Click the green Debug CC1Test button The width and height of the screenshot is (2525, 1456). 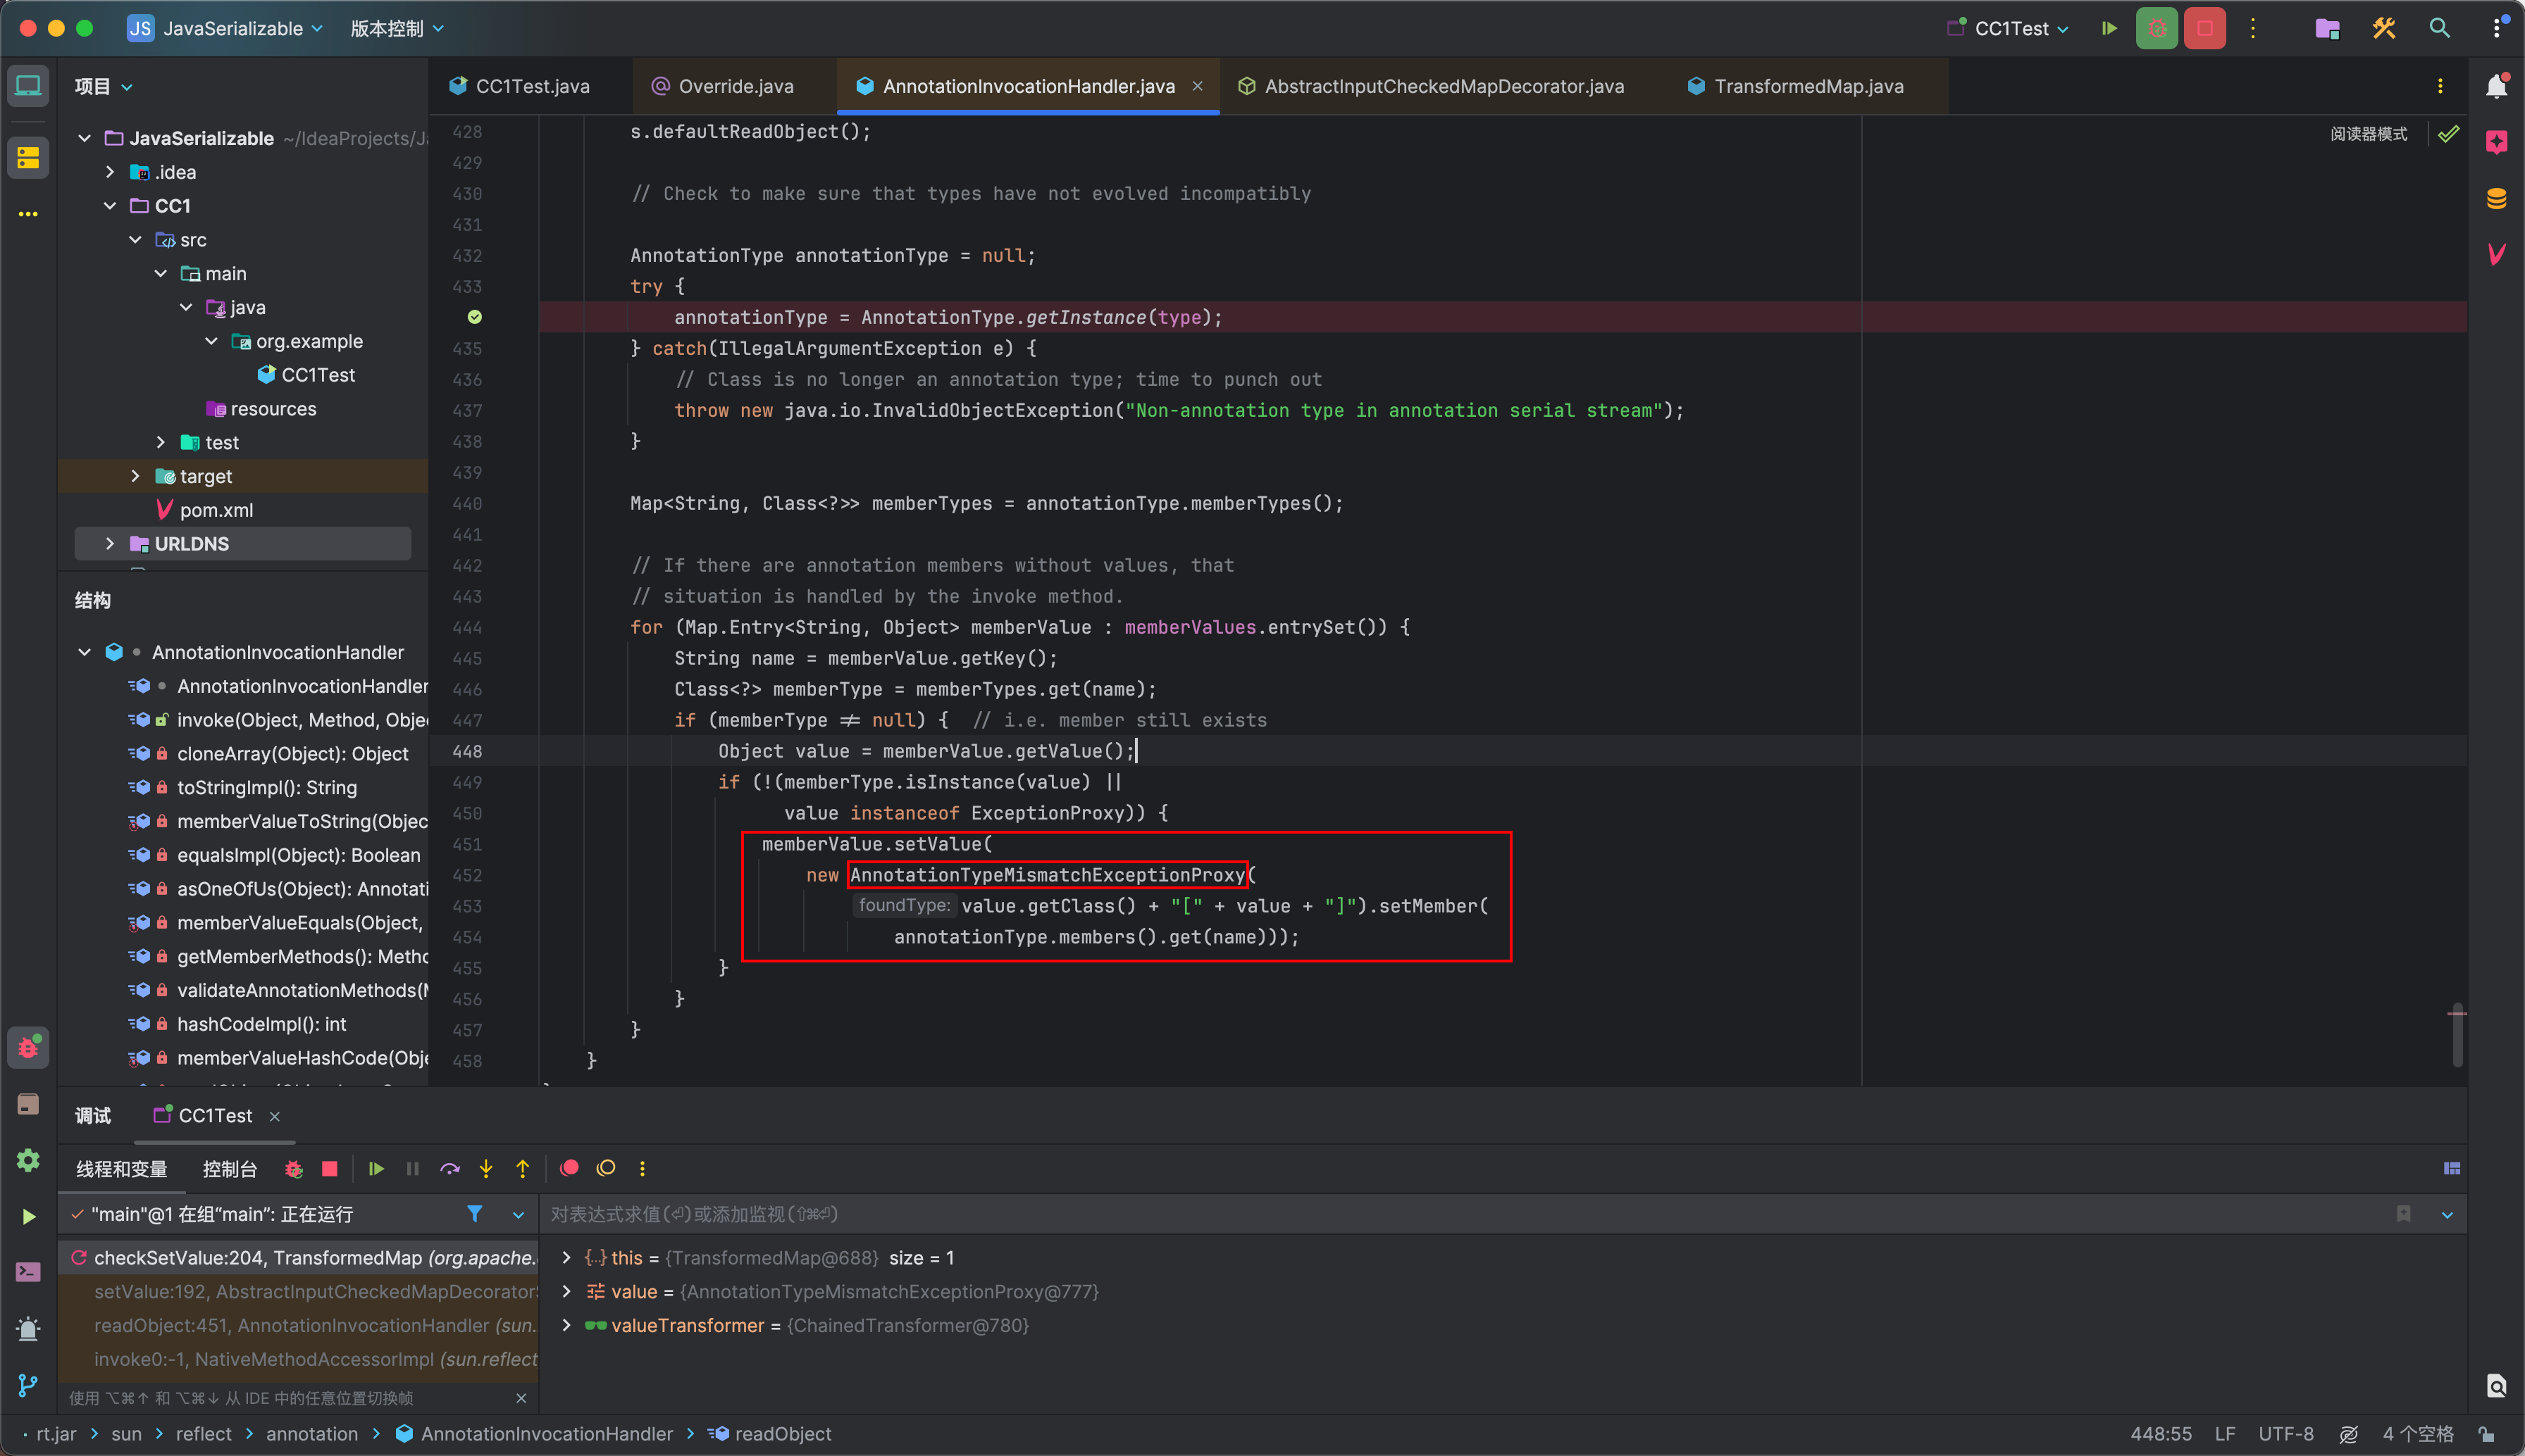(2157, 28)
